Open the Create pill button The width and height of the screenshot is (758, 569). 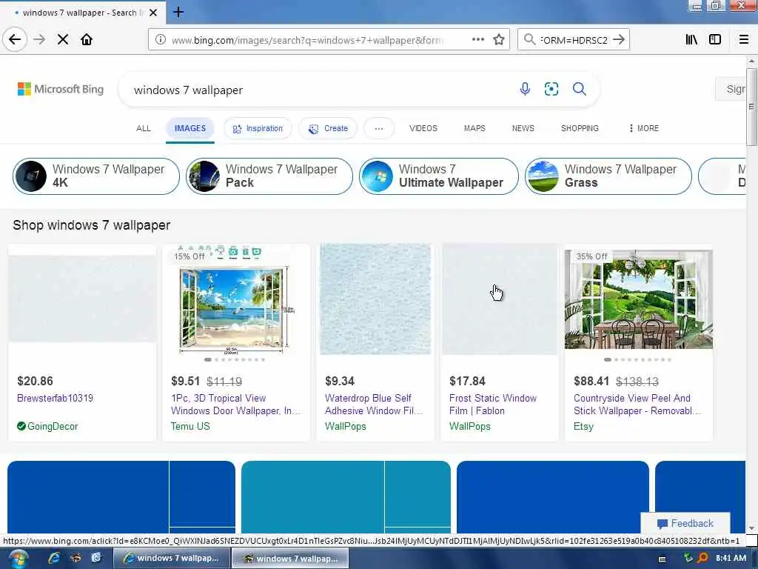(328, 129)
